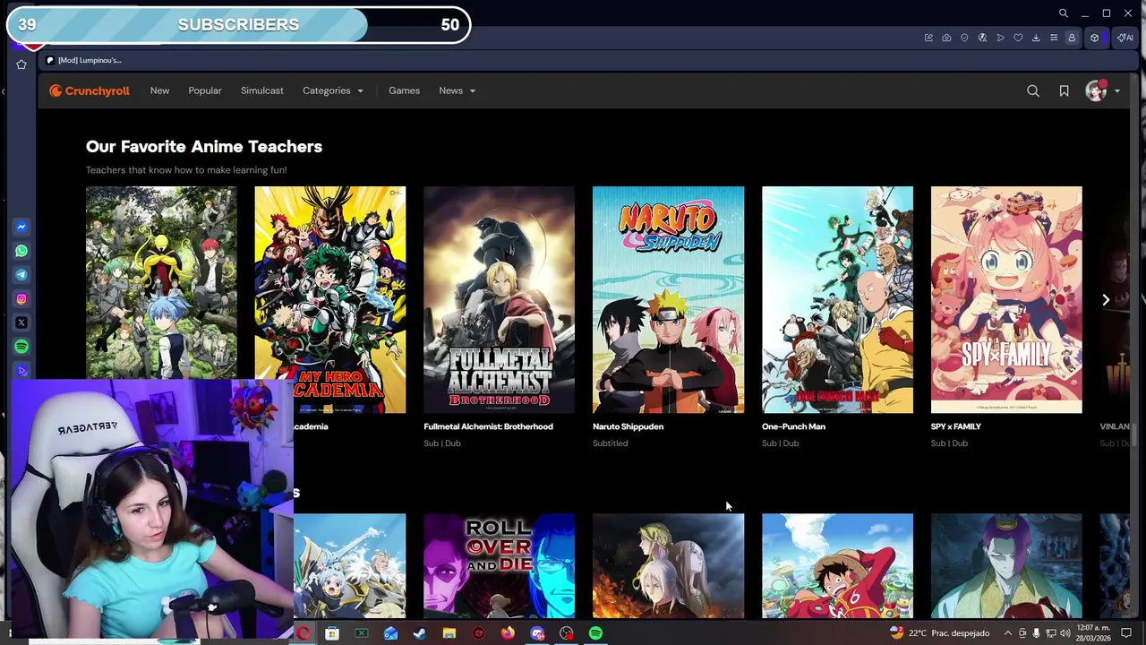The image size is (1146, 645).
Task: Open Messenger in the browser sidebar
Action: [x=21, y=228]
